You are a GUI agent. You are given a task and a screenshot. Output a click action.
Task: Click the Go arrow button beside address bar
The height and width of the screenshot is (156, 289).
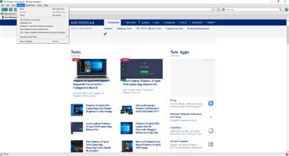tap(219, 9)
